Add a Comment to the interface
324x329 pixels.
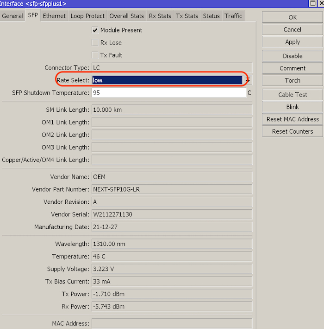click(293, 68)
